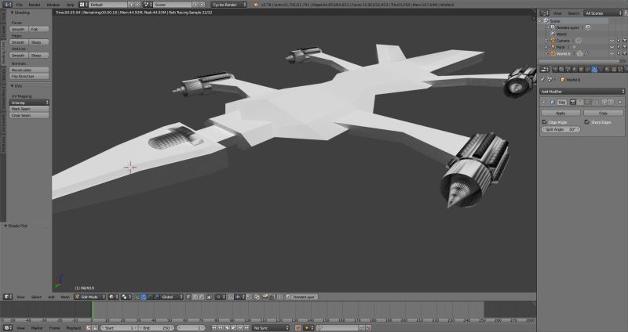
Task: Toggle Camera renderability icon
Action: click(624, 41)
